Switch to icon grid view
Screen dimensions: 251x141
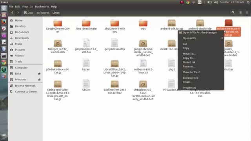247,13
